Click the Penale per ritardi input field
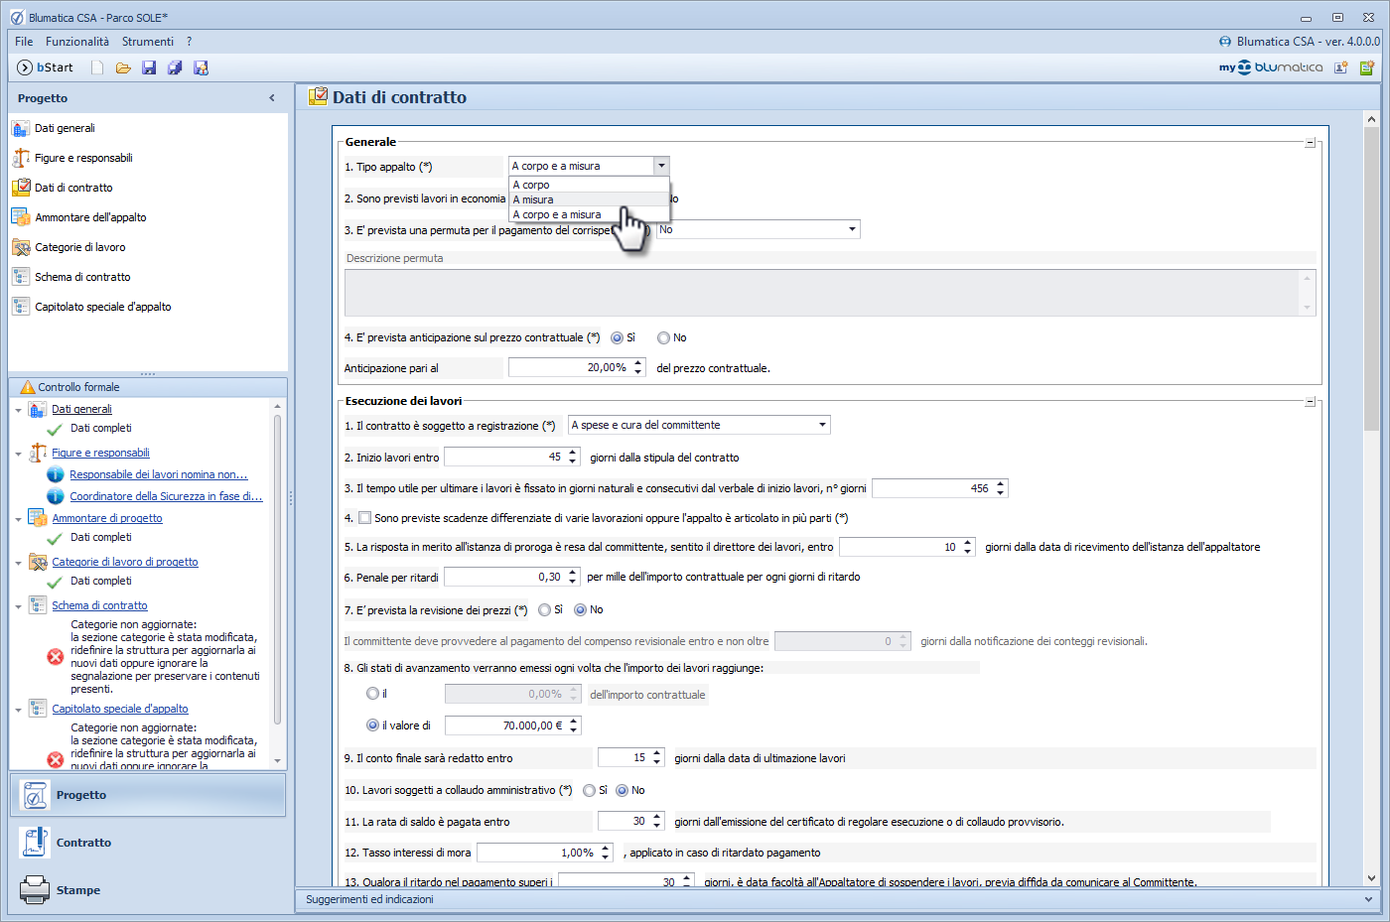 (504, 577)
